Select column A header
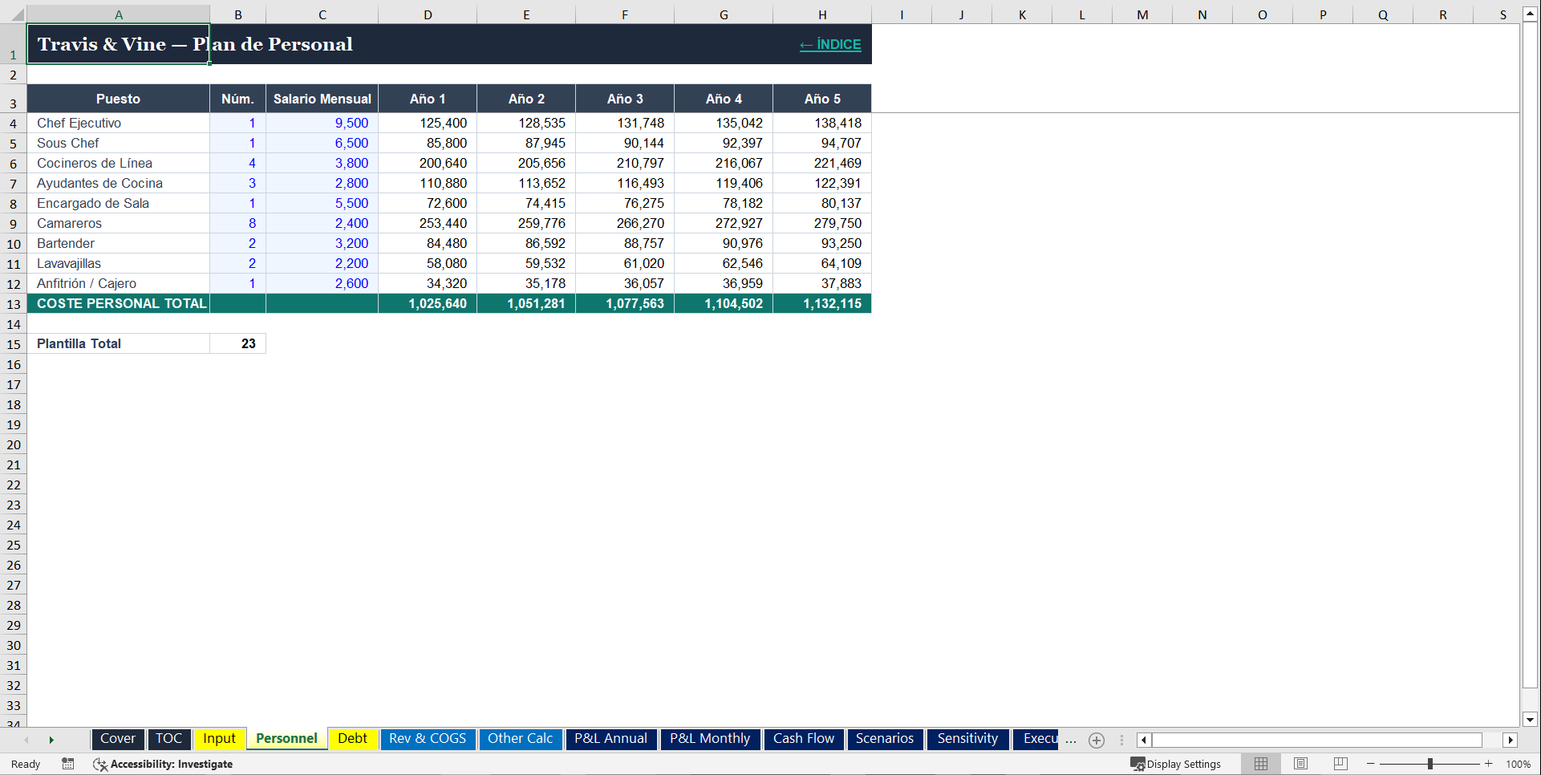 pos(119,14)
